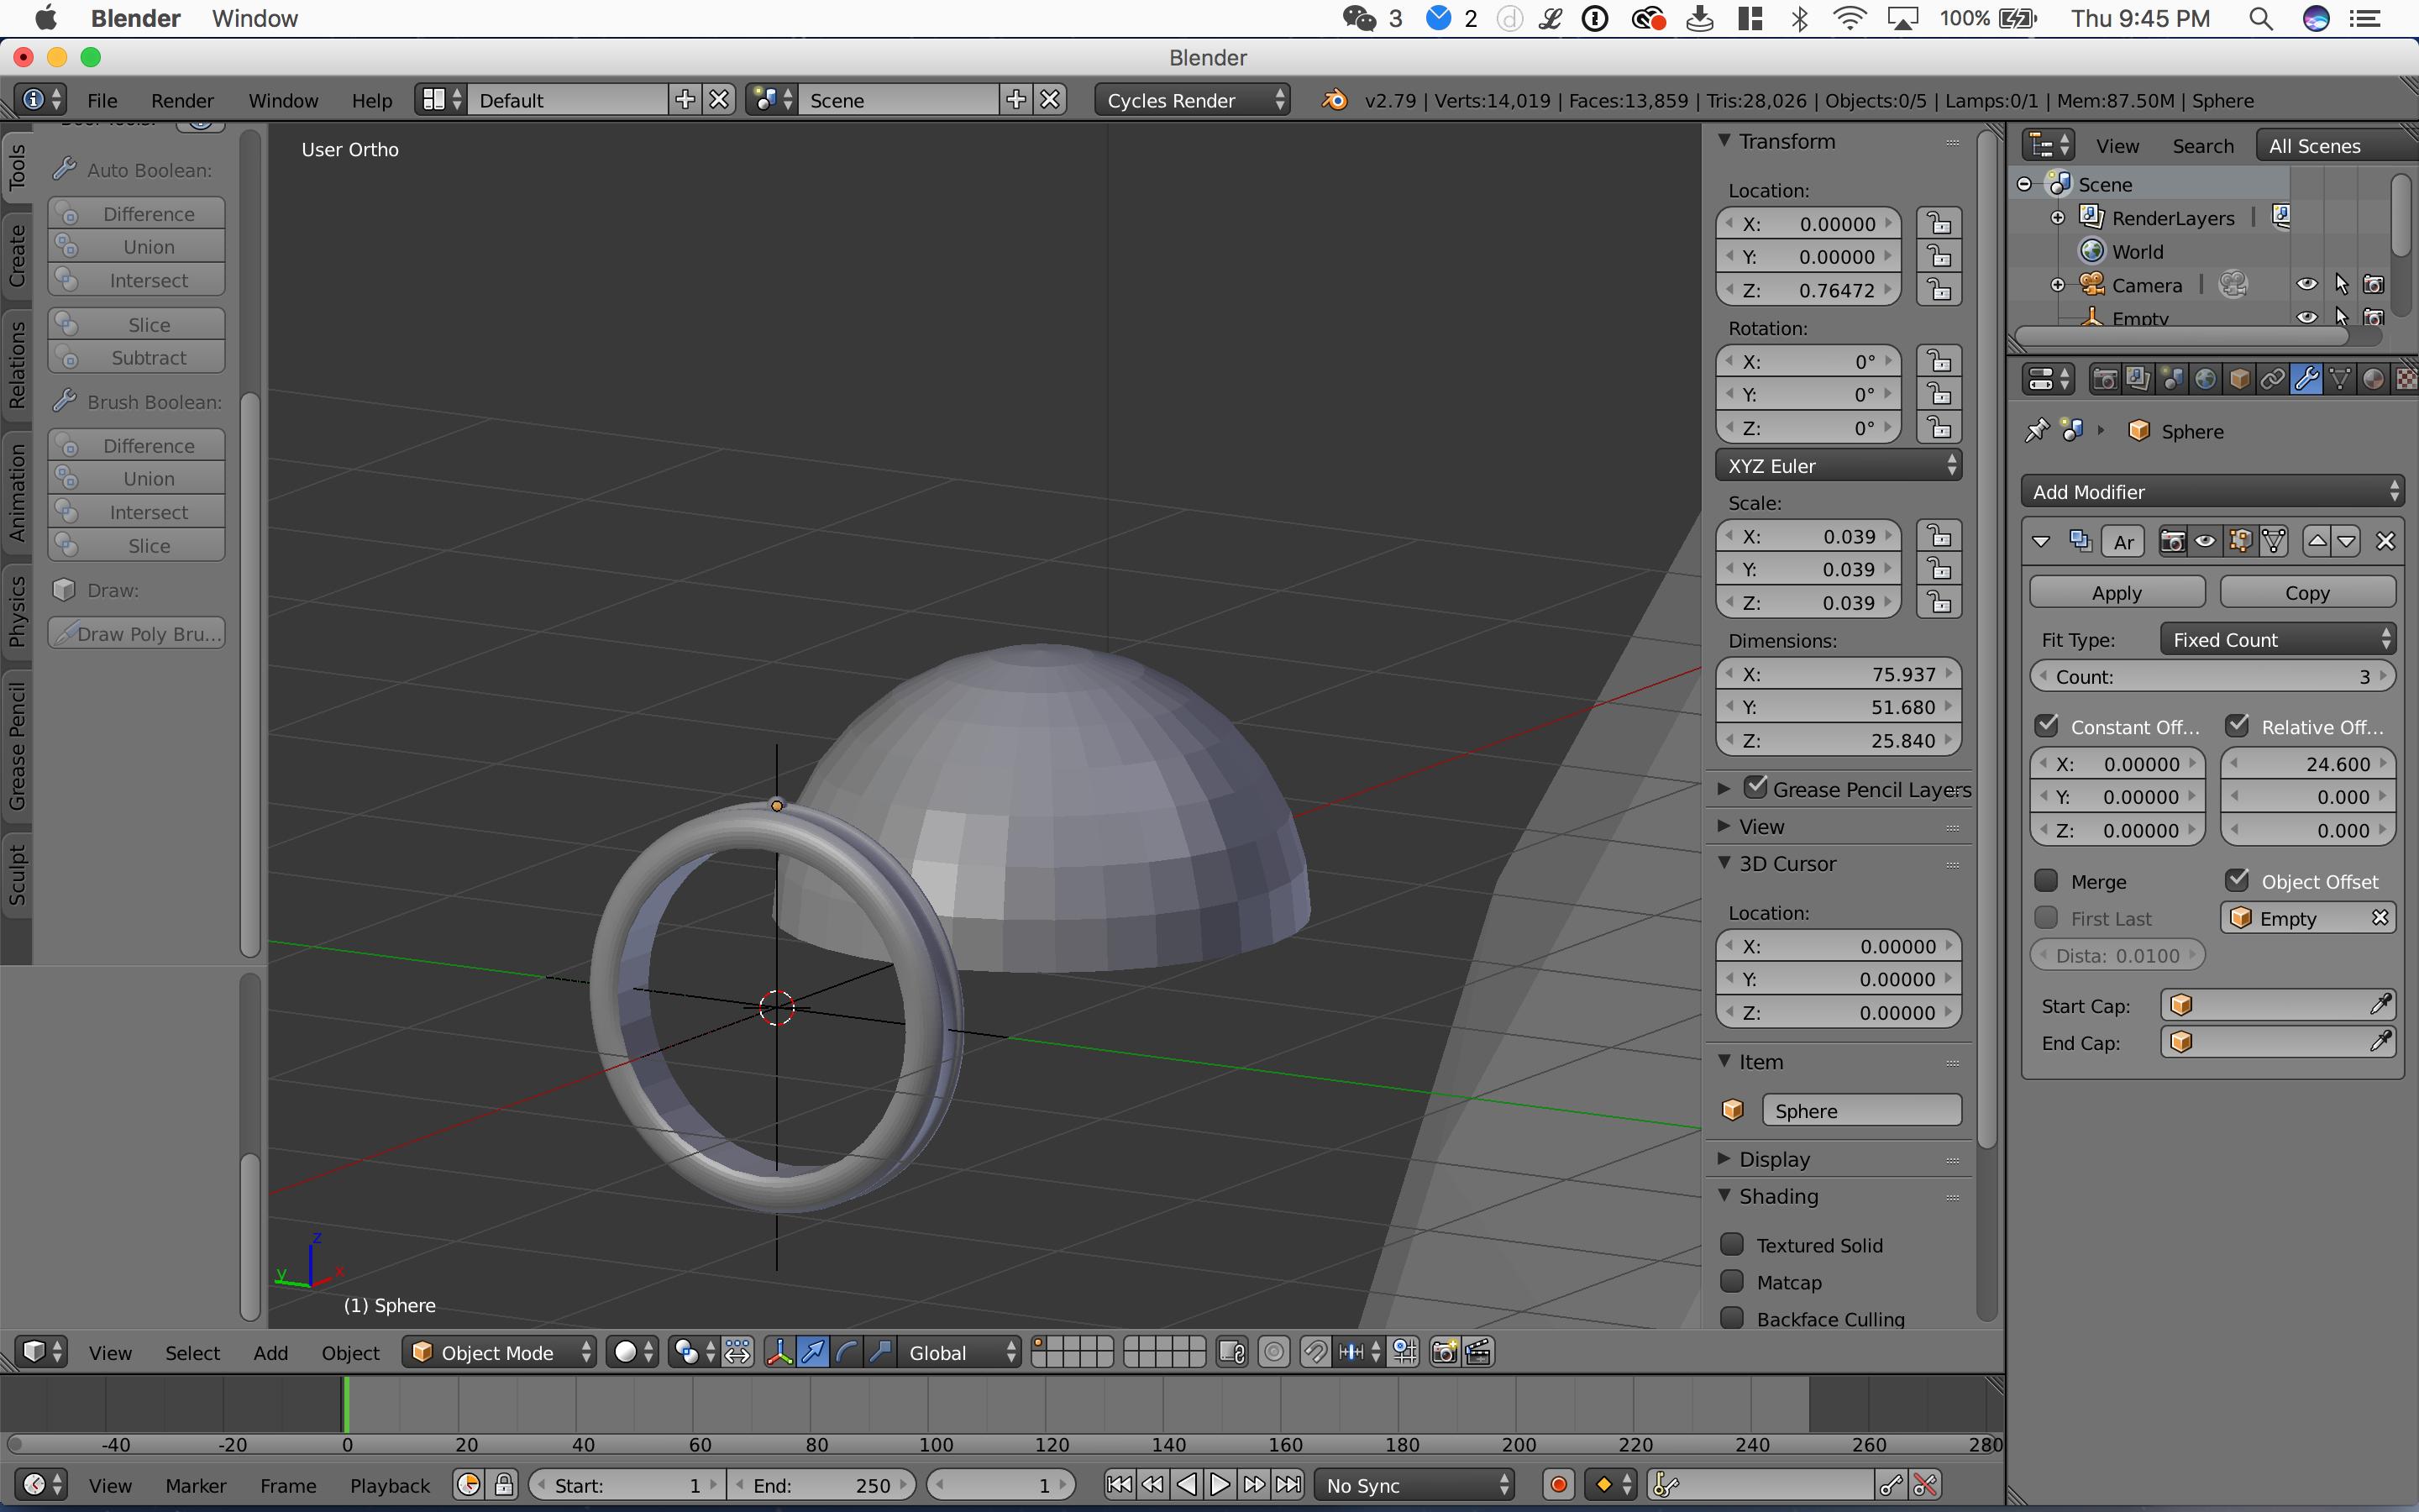
Task: Expand the Display panel
Action: pos(1724,1159)
